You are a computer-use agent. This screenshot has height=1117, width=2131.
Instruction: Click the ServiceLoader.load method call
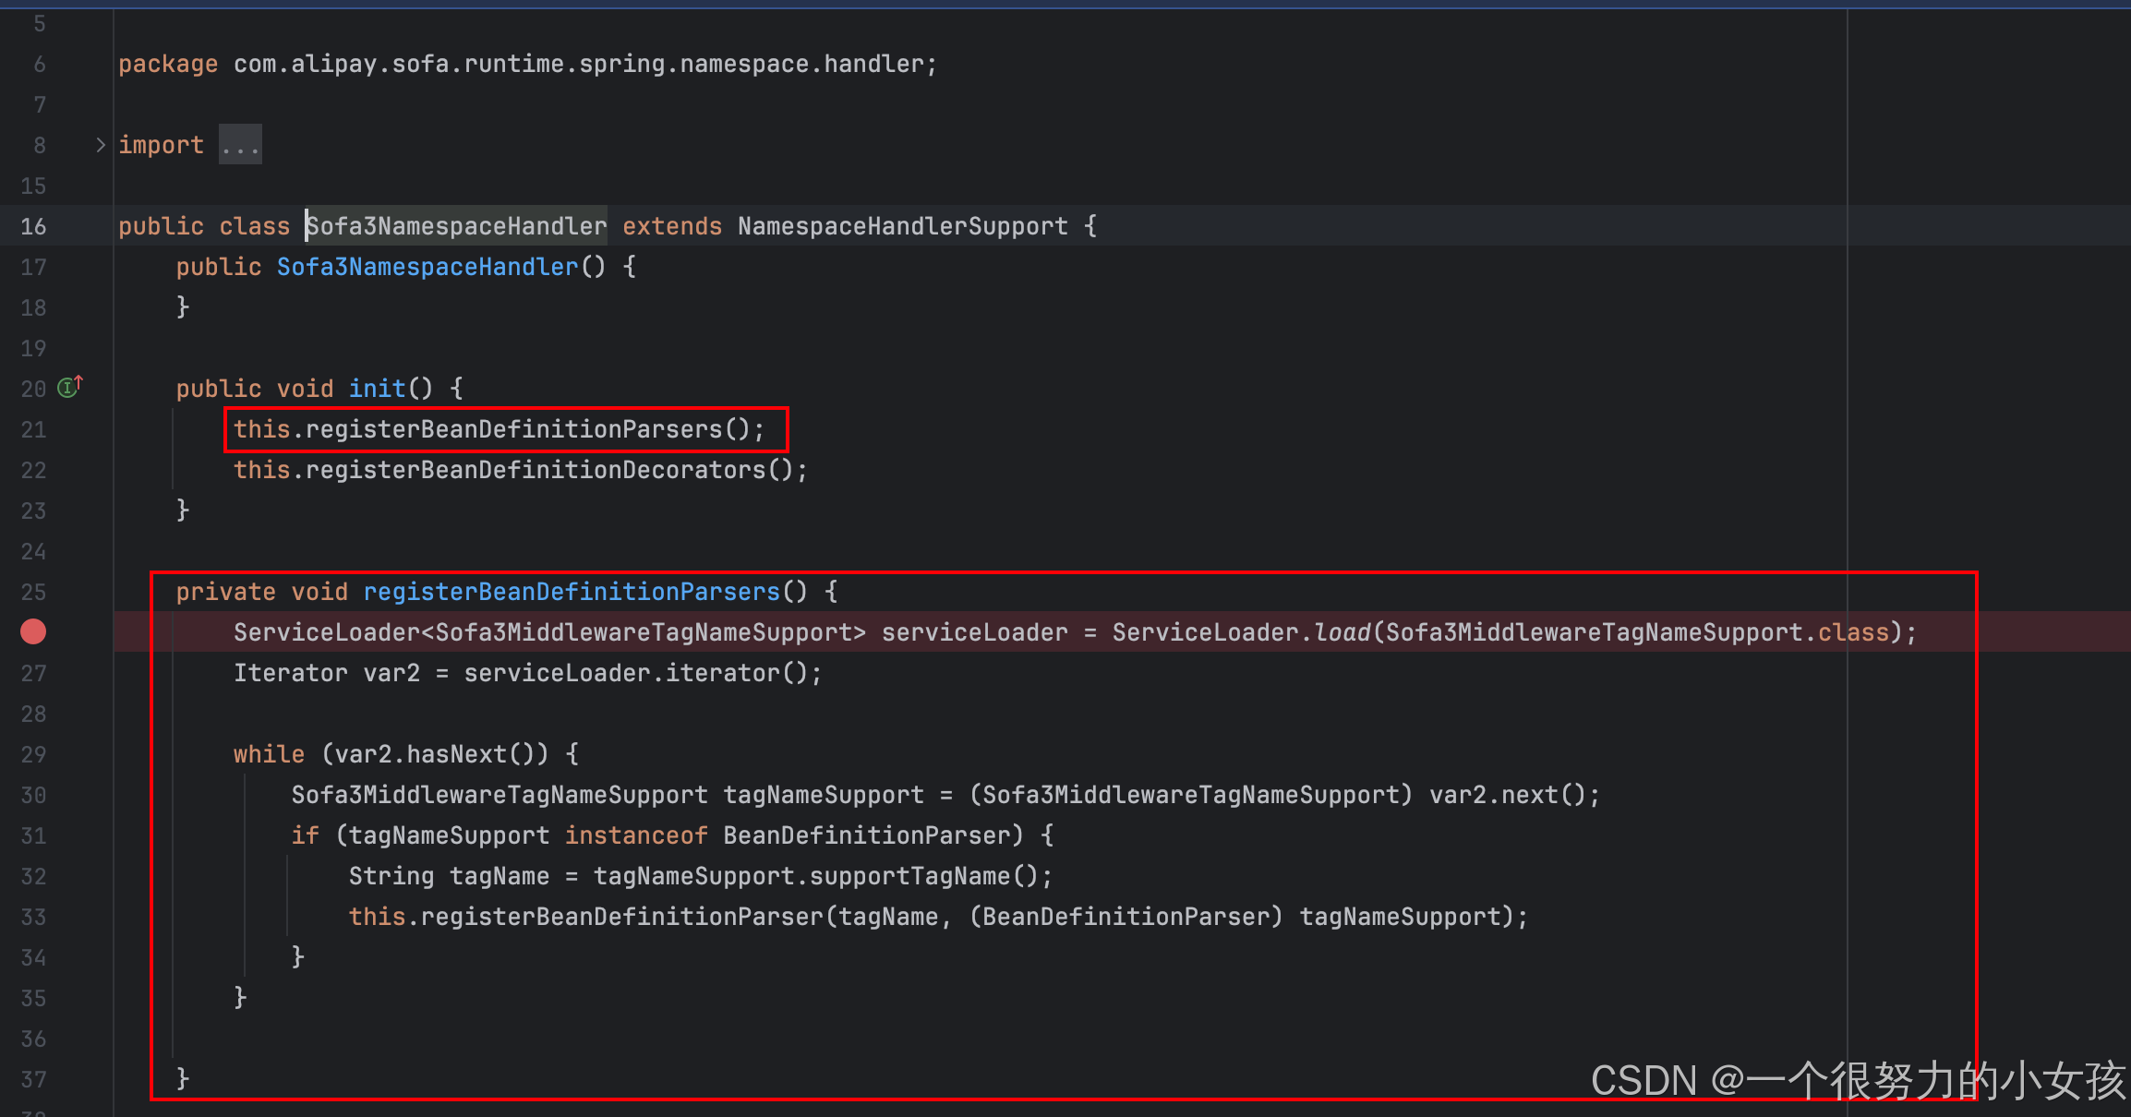[x=1342, y=632]
